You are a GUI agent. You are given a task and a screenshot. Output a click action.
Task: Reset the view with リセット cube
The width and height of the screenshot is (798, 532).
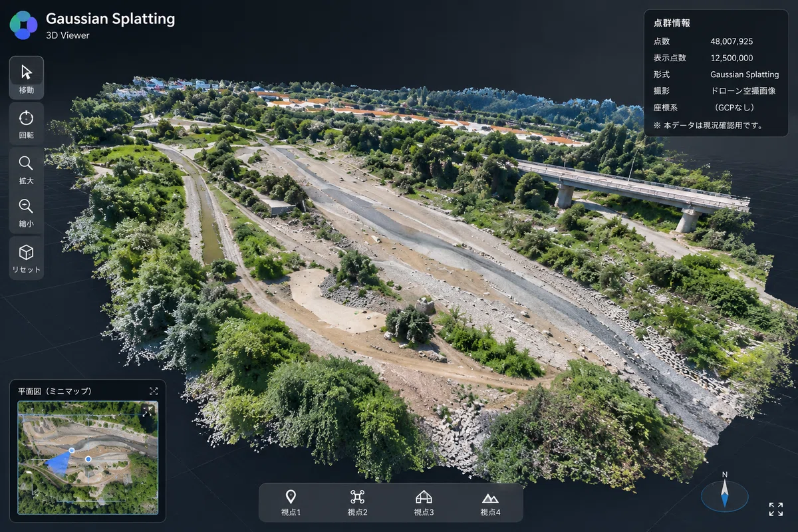(x=27, y=258)
